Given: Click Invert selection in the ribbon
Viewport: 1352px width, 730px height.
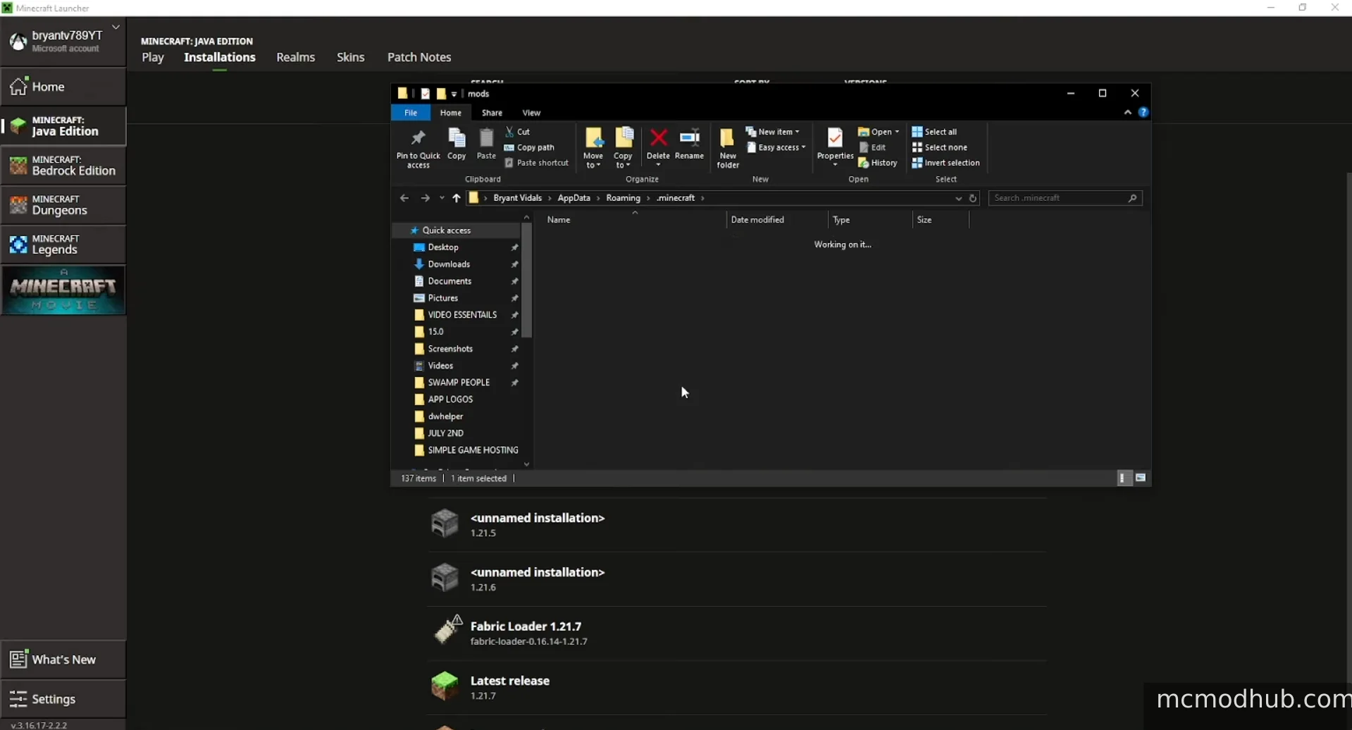Looking at the screenshot, I should [x=945, y=163].
